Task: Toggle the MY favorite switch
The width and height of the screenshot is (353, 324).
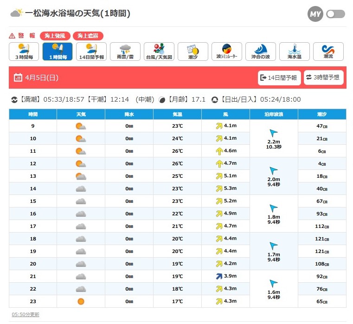Action: [335, 14]
